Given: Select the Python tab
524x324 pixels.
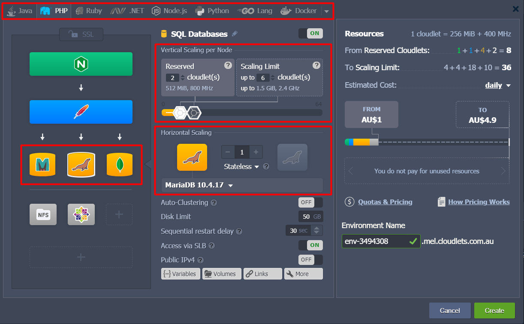Looking at the screenshot, I should tap(212, 11).
